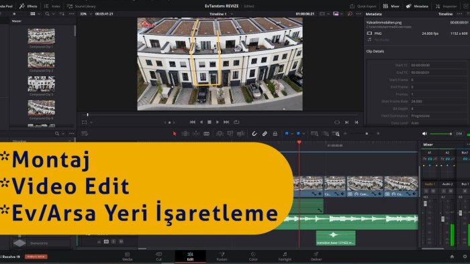Open the Project Settings gear icon
This screenshot has width=470, height=264.
[465, 257]
